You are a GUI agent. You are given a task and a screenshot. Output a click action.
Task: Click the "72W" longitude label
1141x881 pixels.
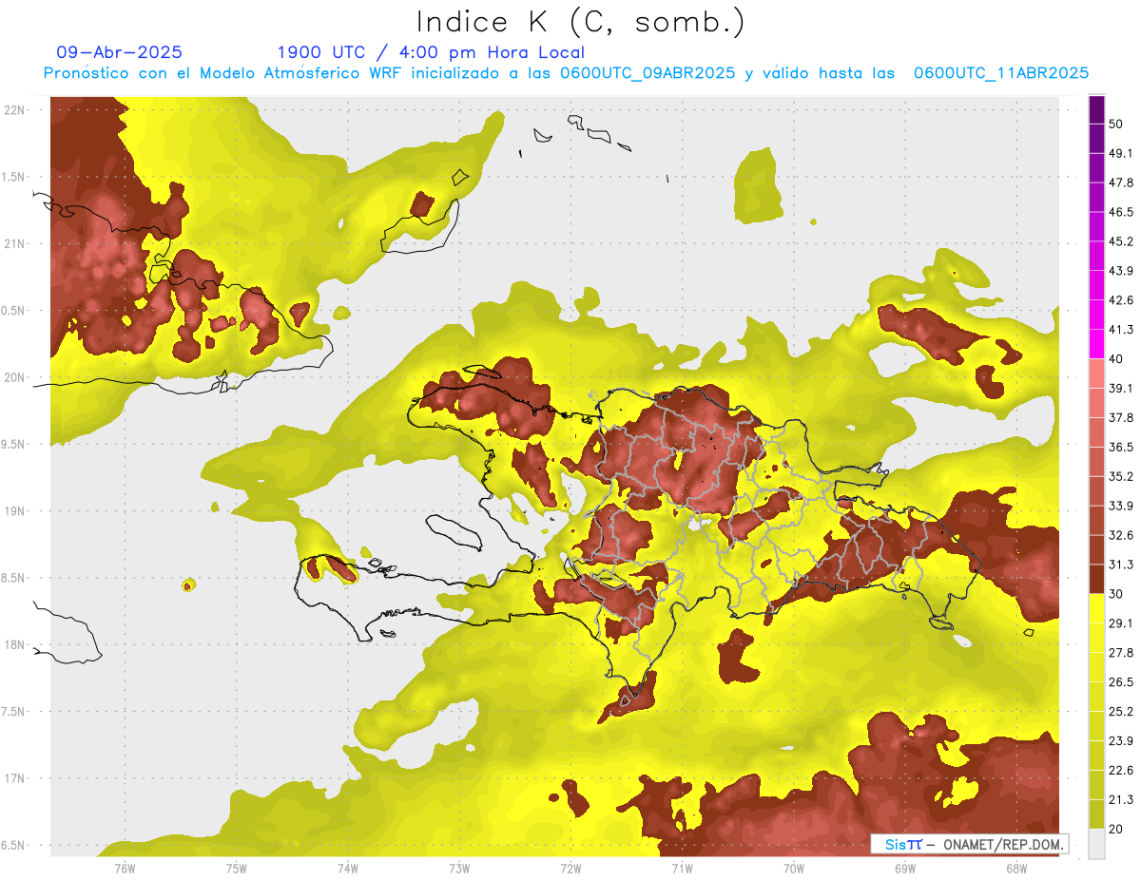pos(570,869)
